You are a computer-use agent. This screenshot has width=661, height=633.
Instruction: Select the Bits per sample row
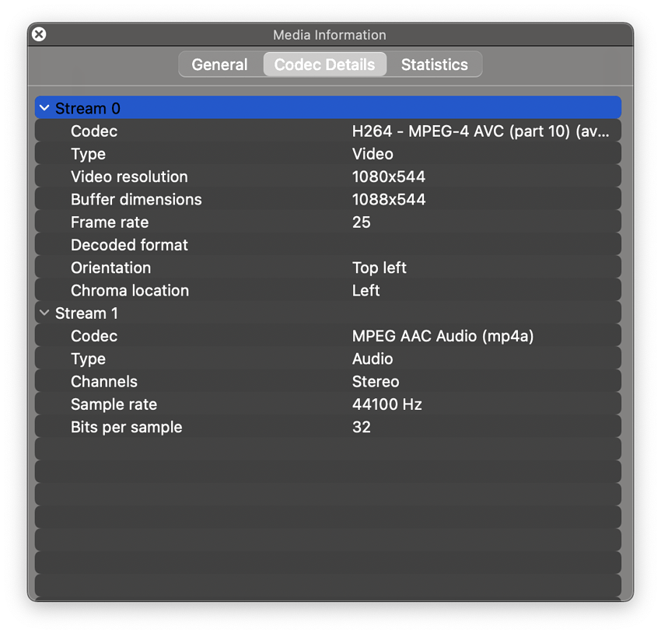tap(126, 427)
